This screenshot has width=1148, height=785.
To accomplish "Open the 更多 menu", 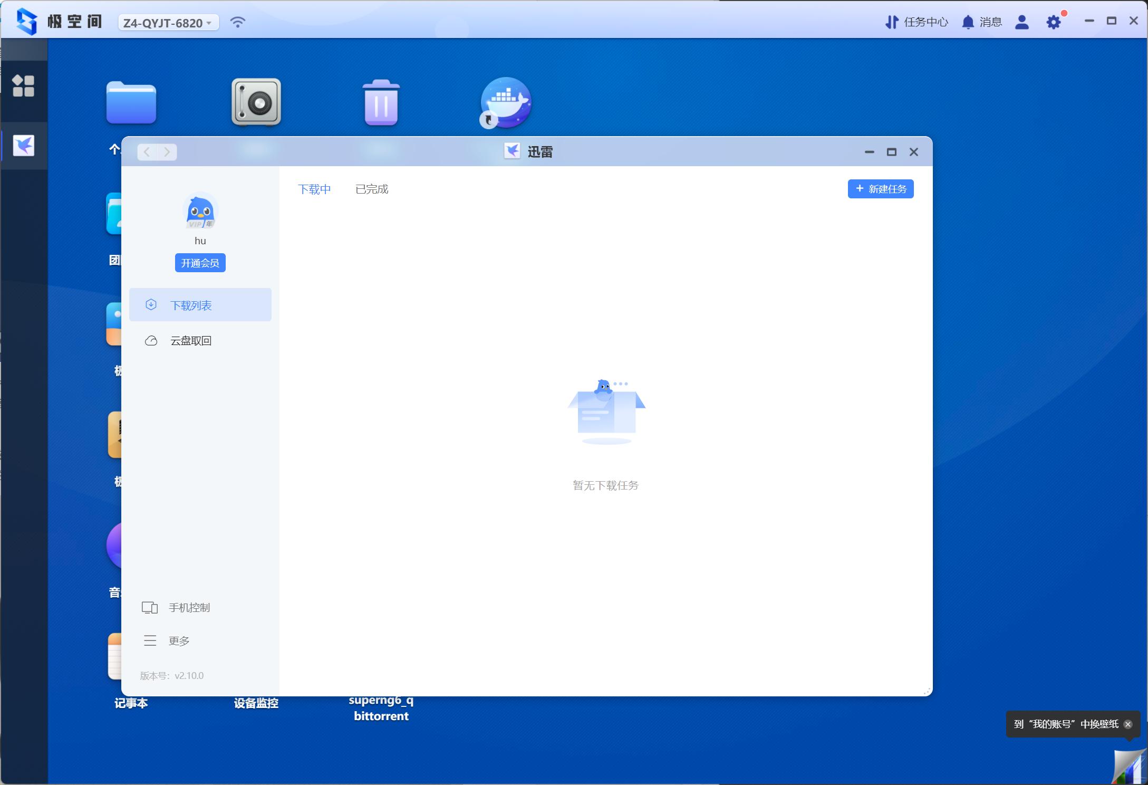I will tap(178, 640).
